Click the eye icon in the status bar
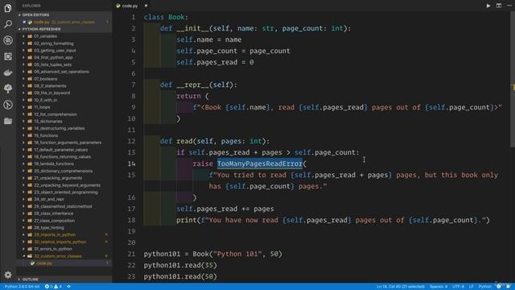Image resolution: width=515 pixels, height=290 pixels. (68, 287)
